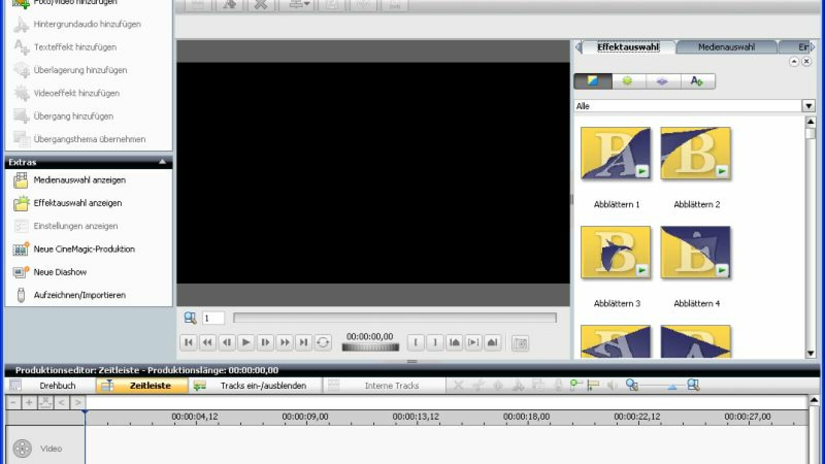825x464 pixels.
Task: Select the transitions effect category icon
Action: (x=592, y=81)
